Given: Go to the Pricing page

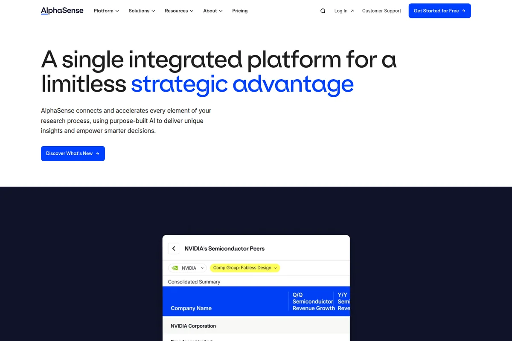Looking at the screenshot, I should [240, 11].
